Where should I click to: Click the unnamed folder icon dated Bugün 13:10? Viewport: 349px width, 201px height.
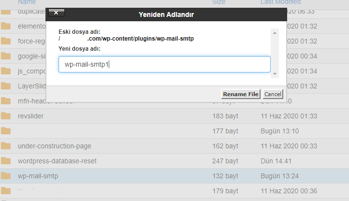[6, 131]
